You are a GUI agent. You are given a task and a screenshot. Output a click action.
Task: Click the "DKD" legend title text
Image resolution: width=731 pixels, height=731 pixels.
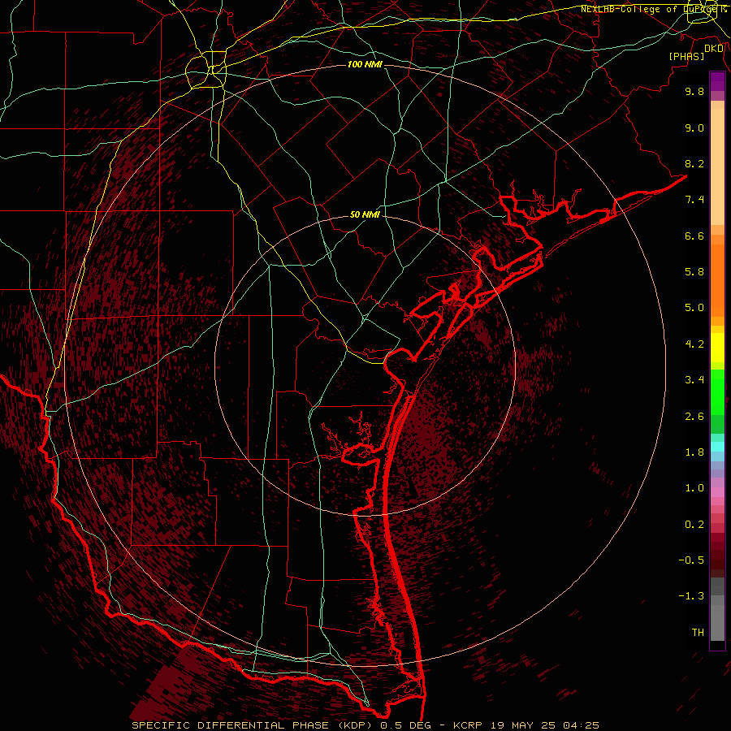coord(714,49)
